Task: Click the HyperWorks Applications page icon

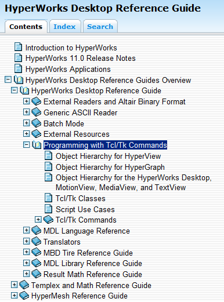Action: click(x=18, y=69)
